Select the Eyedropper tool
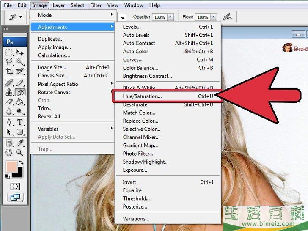The height and width of the screenshot is (231, 308). point(20,143)
